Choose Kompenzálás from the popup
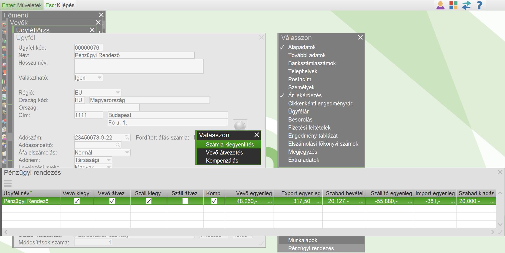 [229, 161]
